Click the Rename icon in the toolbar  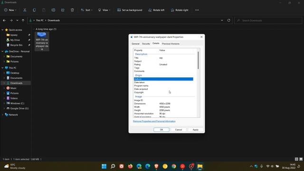pos(53,10)
